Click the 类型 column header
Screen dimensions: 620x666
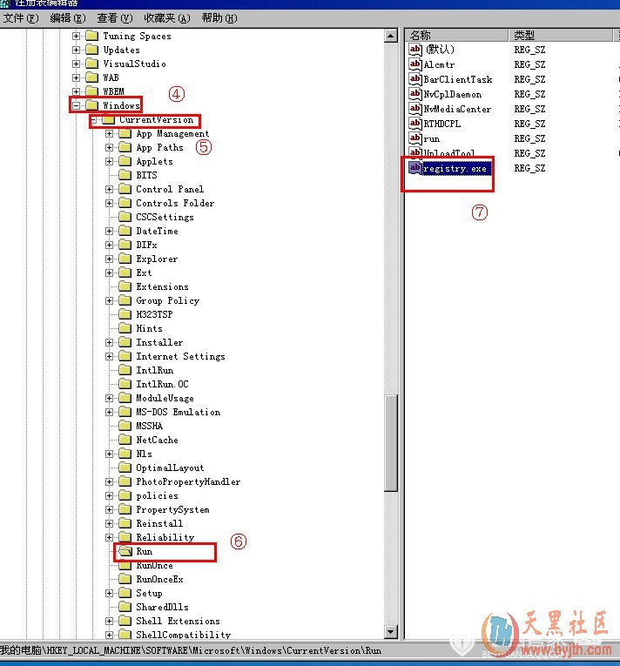(x=557, y=35)
